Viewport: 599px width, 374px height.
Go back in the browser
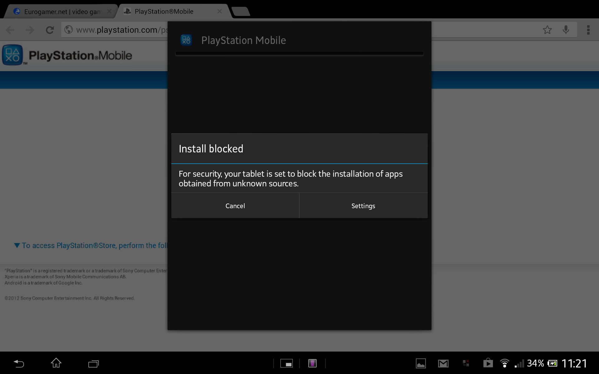10,30
